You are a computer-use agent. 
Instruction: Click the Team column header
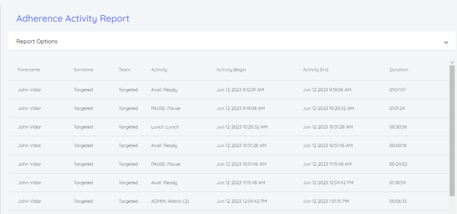pyautogui.click(x=125, y=70)
